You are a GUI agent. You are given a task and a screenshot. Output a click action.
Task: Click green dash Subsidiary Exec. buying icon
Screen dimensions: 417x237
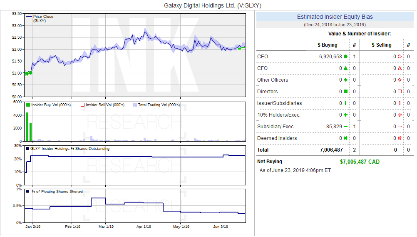click(x=345, y=127)
